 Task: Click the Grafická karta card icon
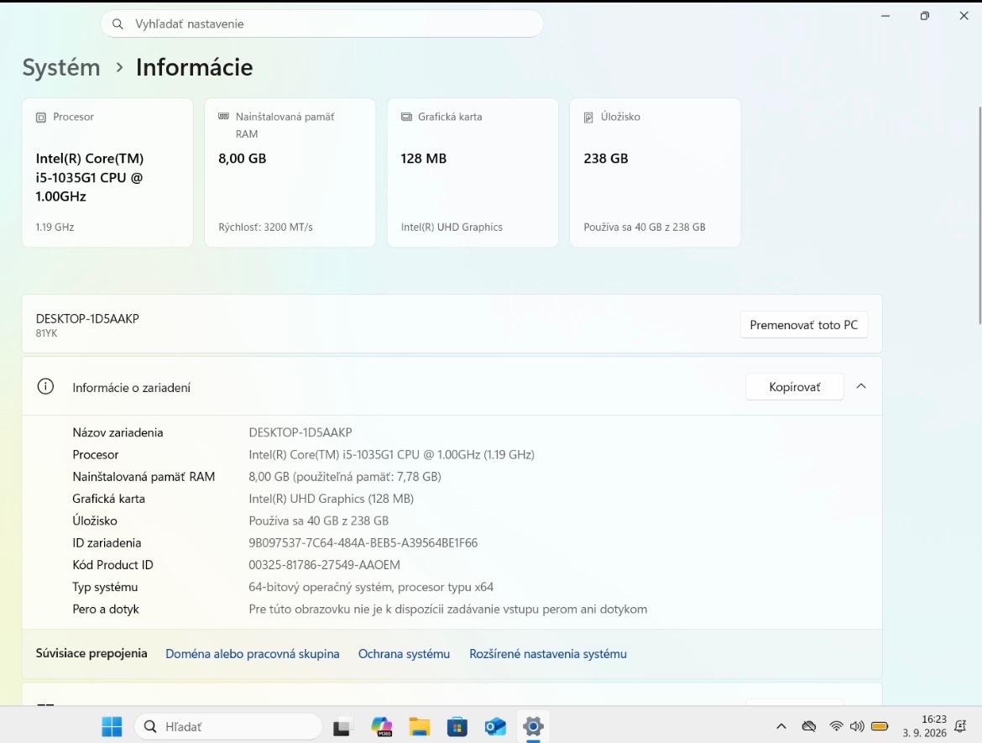pyautogui.click(x=406, y=117)
